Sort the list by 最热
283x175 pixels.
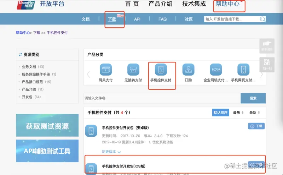[238, 113]
